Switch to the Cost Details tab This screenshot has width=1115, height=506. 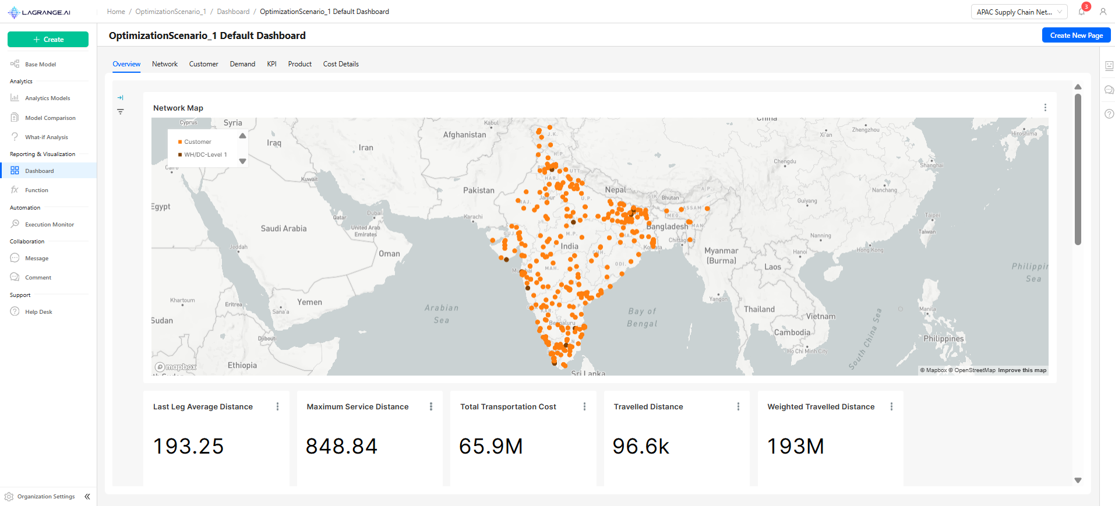pyautogui.click(x=341, y=64)
